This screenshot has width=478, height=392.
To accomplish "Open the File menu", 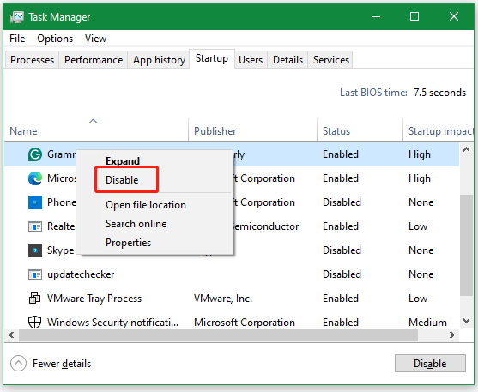I will click(x=17, y=39).
